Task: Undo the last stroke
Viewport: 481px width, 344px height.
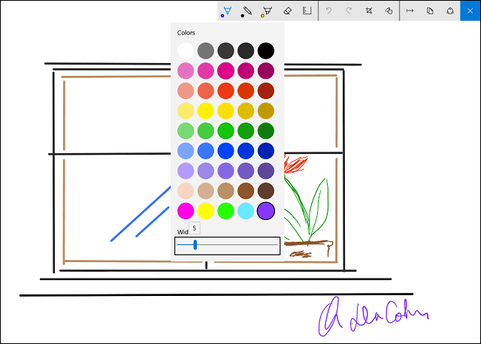Action: [328, 11]
